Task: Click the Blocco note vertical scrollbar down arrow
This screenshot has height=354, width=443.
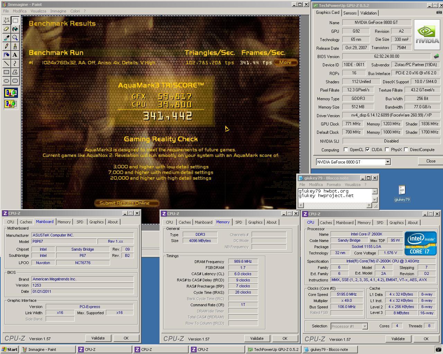Action: (374, 199)
